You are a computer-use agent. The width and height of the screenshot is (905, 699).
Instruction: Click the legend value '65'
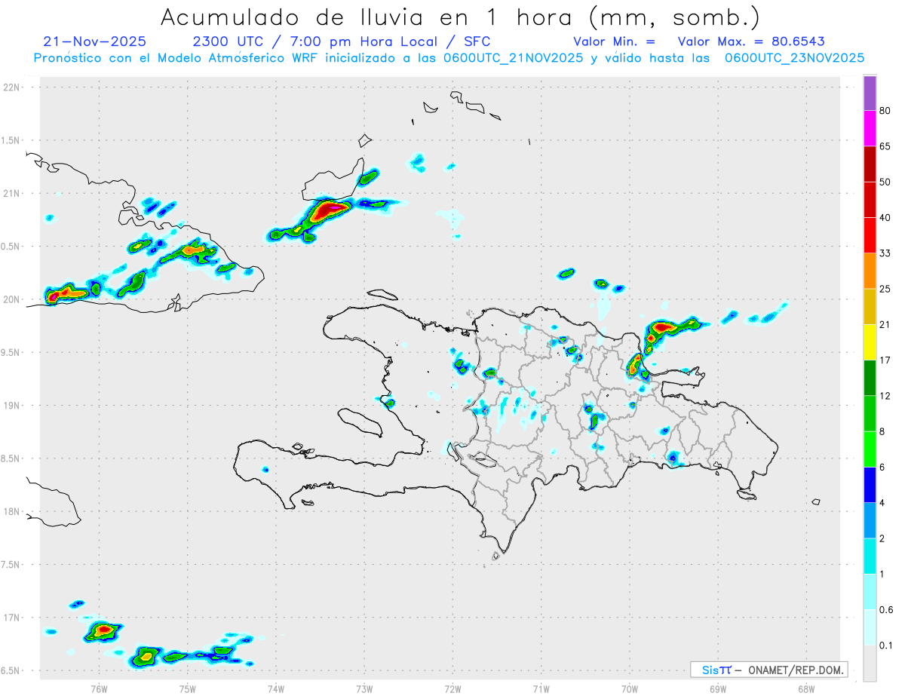click(x=885, y=146)
